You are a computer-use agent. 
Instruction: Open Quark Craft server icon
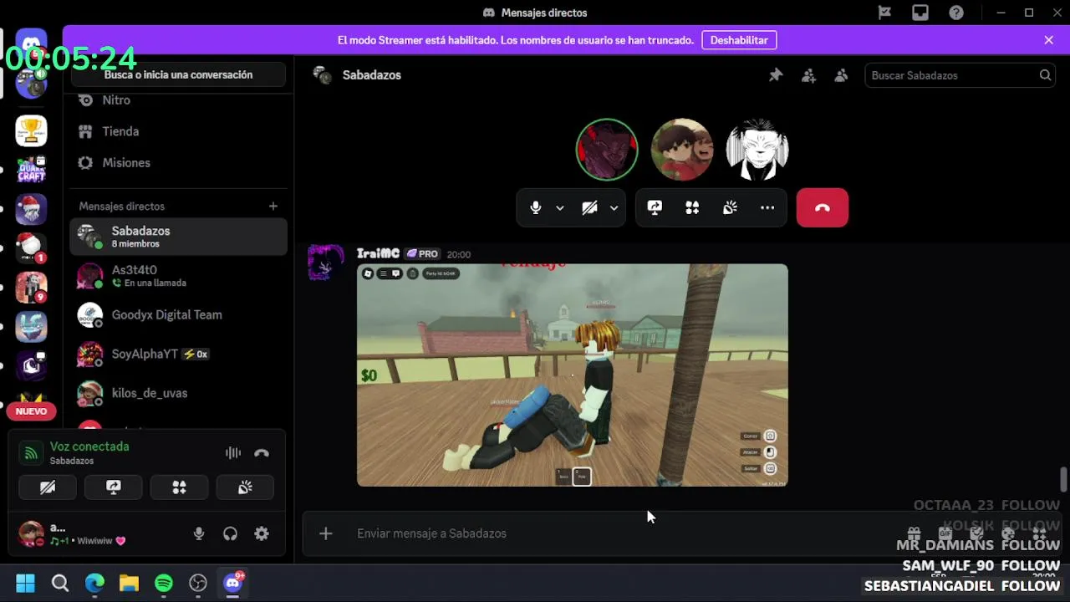click(x=31, y=170)
